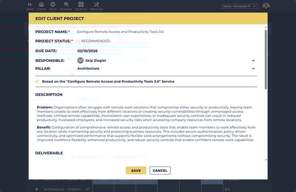
Task: Click the chain link icon beside service reference
Action: point(37,81)
